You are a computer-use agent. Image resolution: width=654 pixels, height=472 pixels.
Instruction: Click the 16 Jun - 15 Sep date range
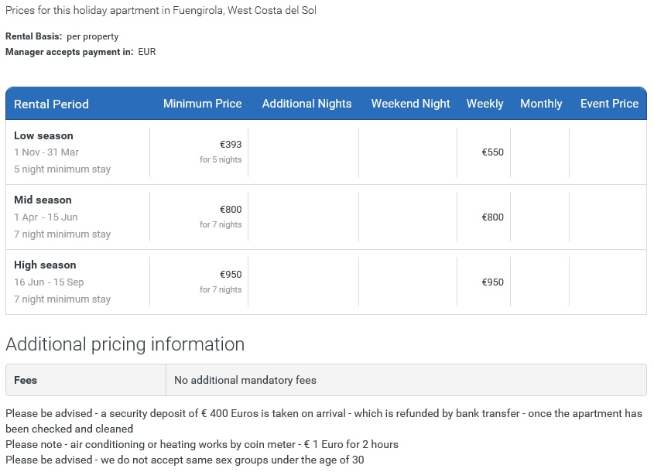(49, 282)
